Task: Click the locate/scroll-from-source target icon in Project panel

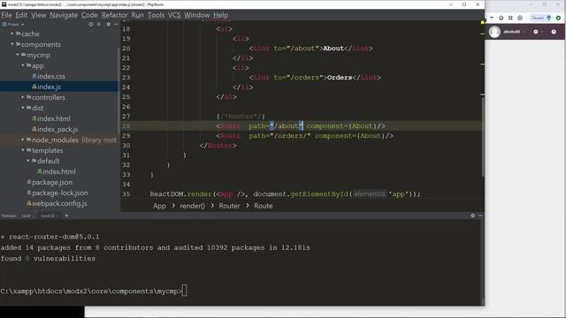Action: point(91,24)
